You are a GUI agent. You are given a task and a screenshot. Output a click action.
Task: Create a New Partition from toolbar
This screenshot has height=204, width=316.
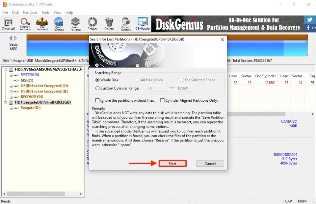click(x=75, y=24)
